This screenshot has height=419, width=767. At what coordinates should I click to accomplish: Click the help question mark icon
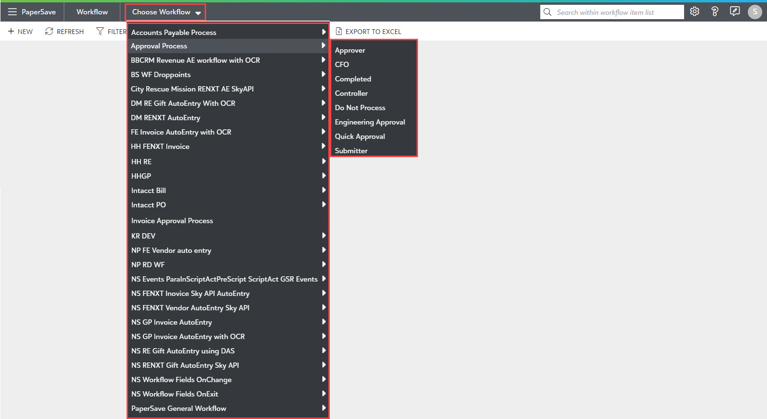click(714, 11)
